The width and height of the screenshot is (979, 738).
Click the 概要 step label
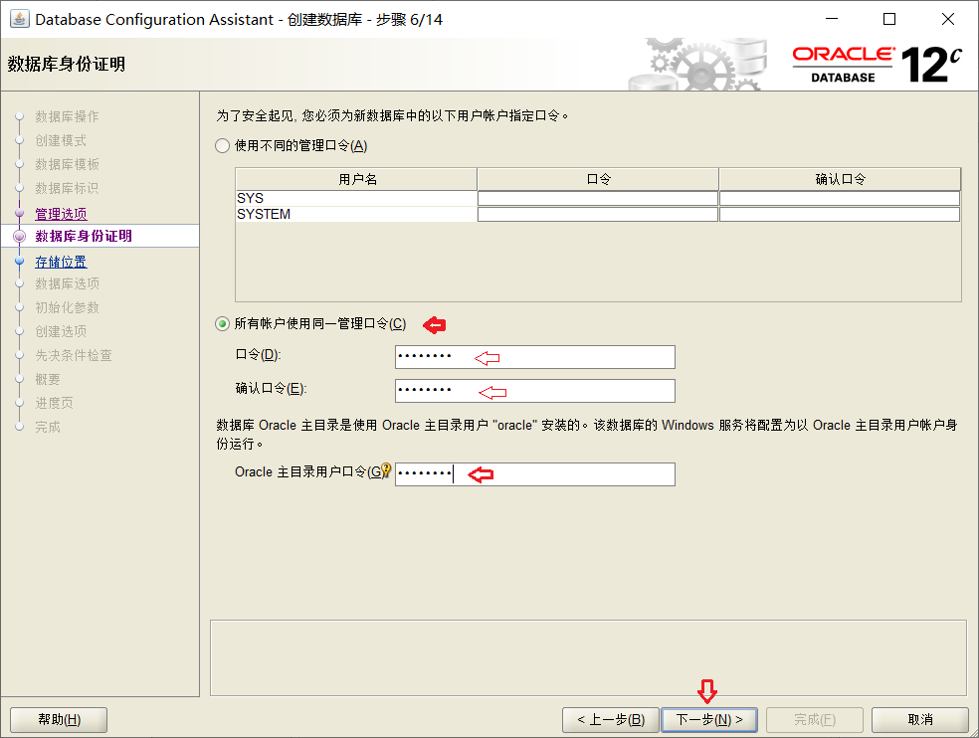coord(48,379)
